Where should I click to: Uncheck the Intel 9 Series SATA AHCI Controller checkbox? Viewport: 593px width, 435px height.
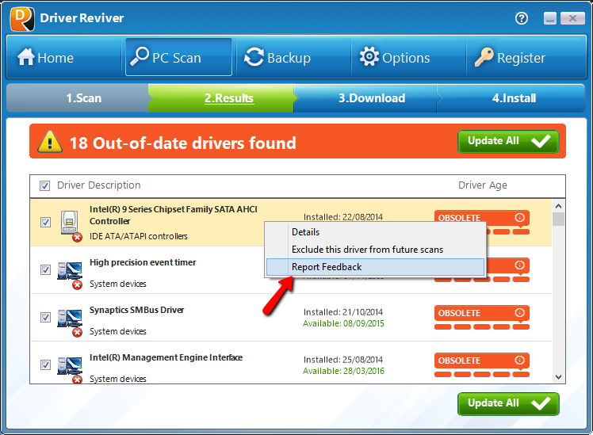point(45,222)
